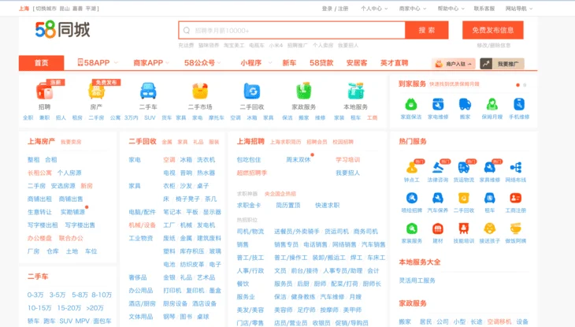The height and width of the screenshot is (327, 575).
Task: Open the 二手车 car icon
Action: point(148,91)
